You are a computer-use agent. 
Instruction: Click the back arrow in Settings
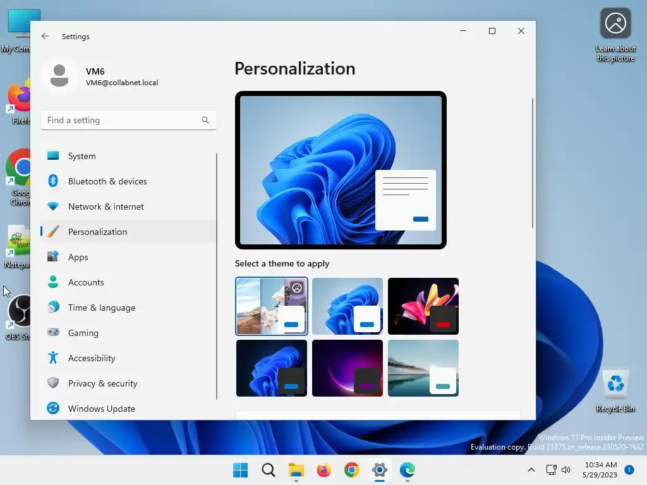pos(45,36)
